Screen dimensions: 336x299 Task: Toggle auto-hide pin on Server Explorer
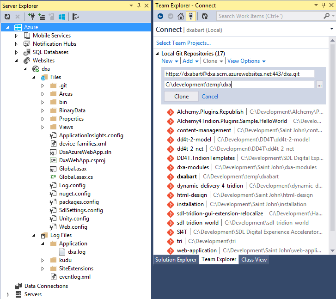(139, 6)
